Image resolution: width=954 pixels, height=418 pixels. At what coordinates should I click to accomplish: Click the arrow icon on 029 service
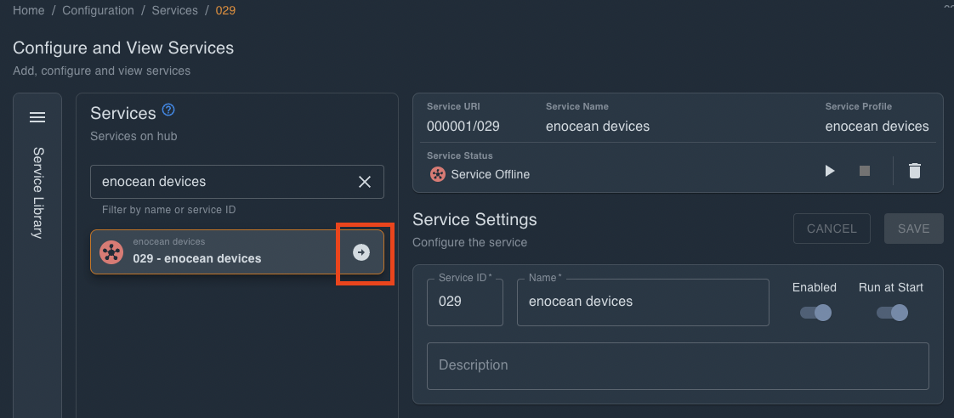pyautogui.click(x=361, y=252)
